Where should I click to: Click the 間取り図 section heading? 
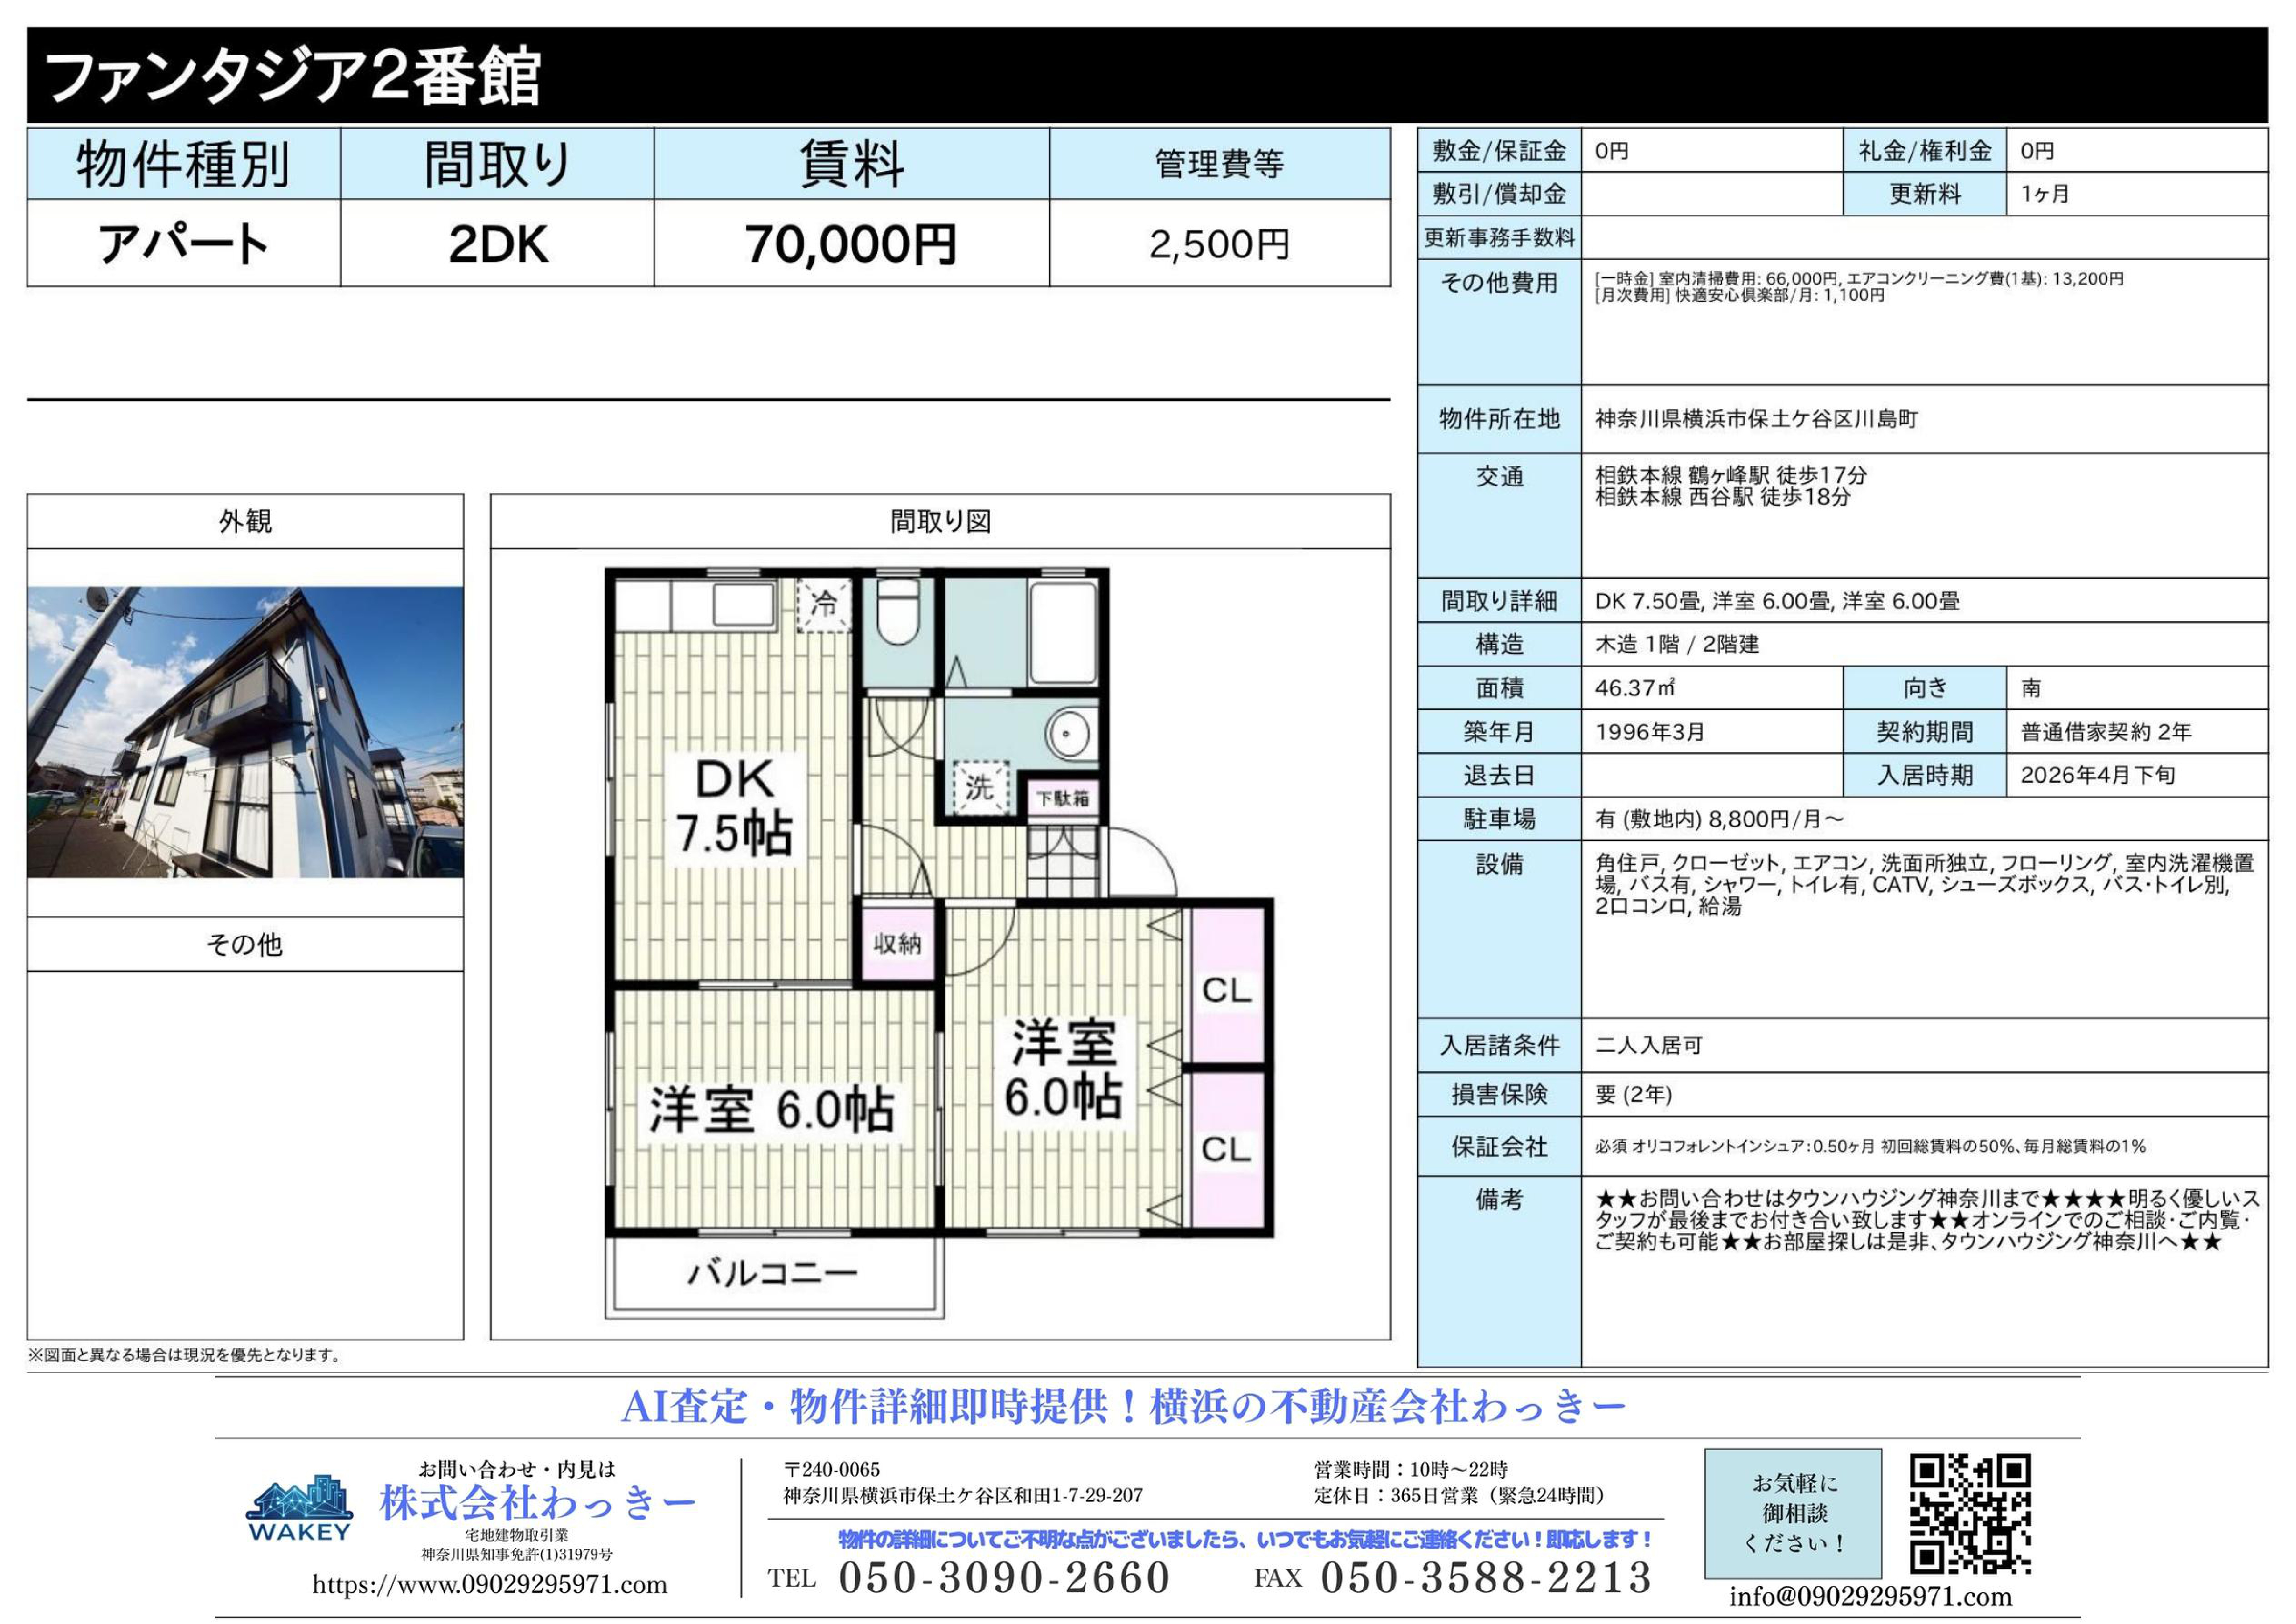pos(940,521)
